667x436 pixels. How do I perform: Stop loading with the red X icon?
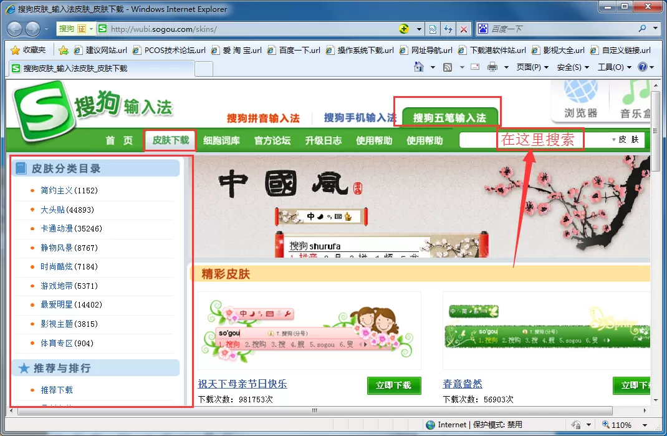coord(464,29)
